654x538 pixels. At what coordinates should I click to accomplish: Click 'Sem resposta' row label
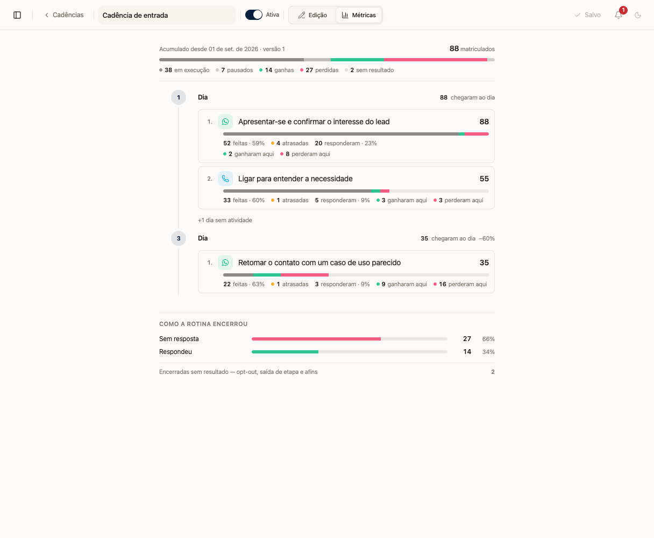179,339
